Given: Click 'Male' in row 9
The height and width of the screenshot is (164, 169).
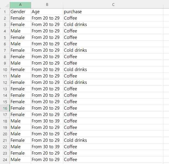Looking at the screenshot, I should tap(16, 63).
